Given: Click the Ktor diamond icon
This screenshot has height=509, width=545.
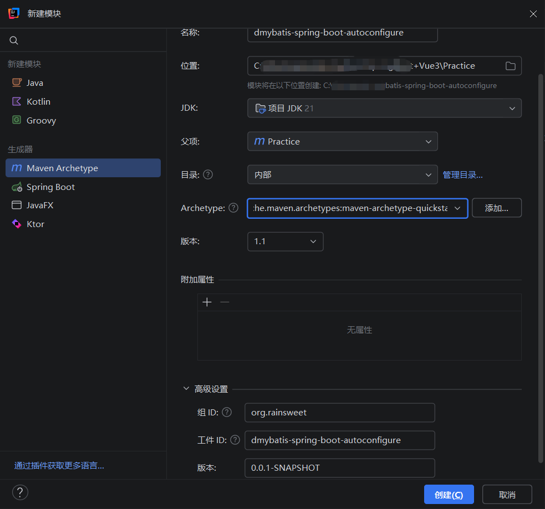Looking at the screenshot, I should [x=17, y=224].
